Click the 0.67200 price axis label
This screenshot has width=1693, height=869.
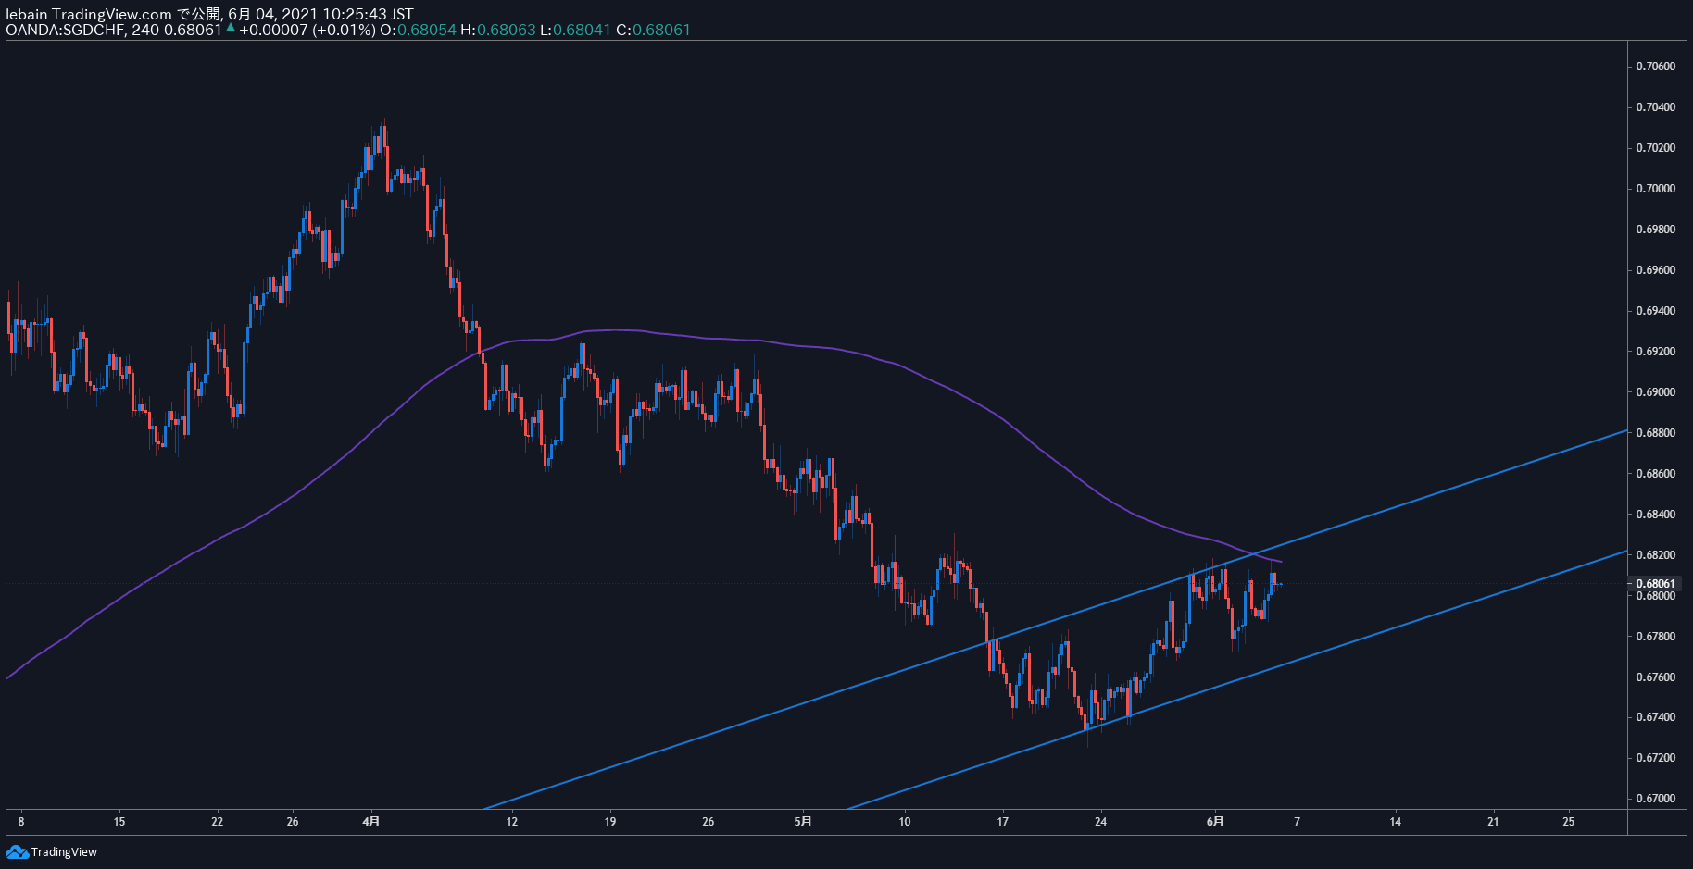(1655, 758)
